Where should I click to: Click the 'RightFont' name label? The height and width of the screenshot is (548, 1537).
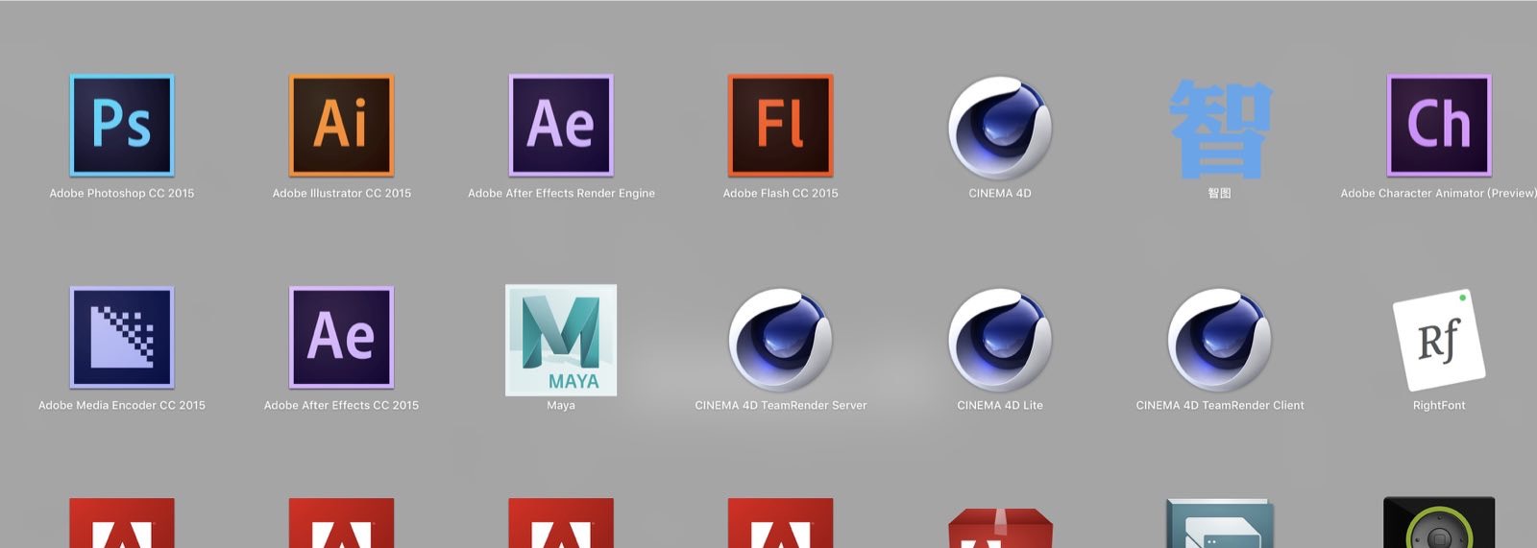click(x=1439, y=405)
